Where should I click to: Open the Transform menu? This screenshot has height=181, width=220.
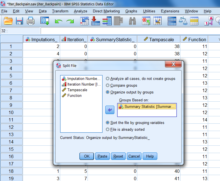point(60,11)
